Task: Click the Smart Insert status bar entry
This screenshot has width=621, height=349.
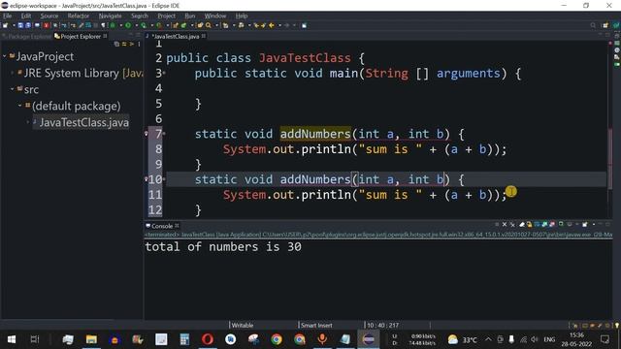Action: point(316,326)
